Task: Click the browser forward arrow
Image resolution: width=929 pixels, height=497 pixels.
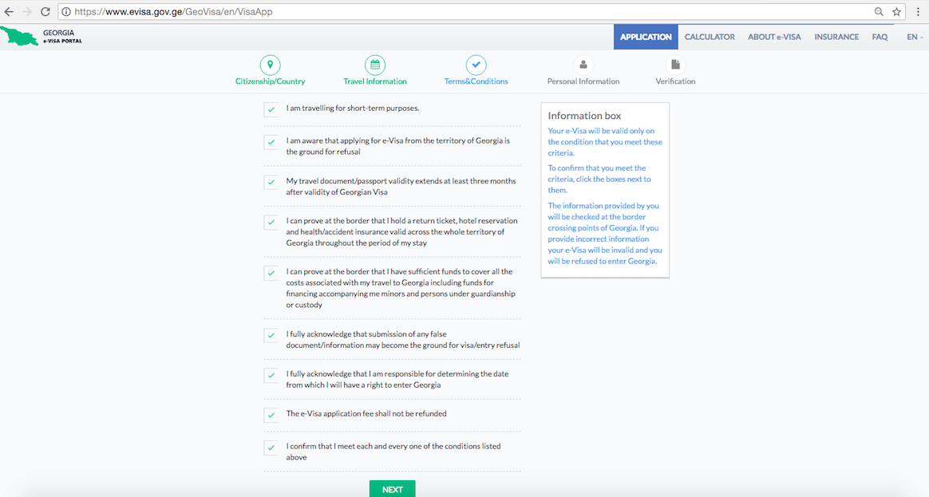Action: tap(27, 12)
